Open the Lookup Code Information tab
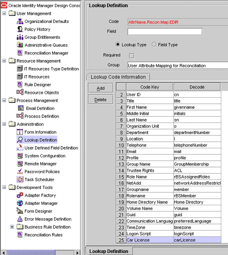 (x=118, y=77)
